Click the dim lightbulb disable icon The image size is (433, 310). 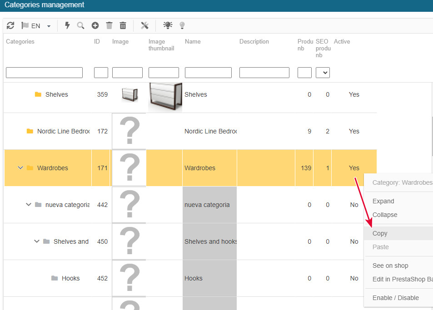[x=182, y=25]
